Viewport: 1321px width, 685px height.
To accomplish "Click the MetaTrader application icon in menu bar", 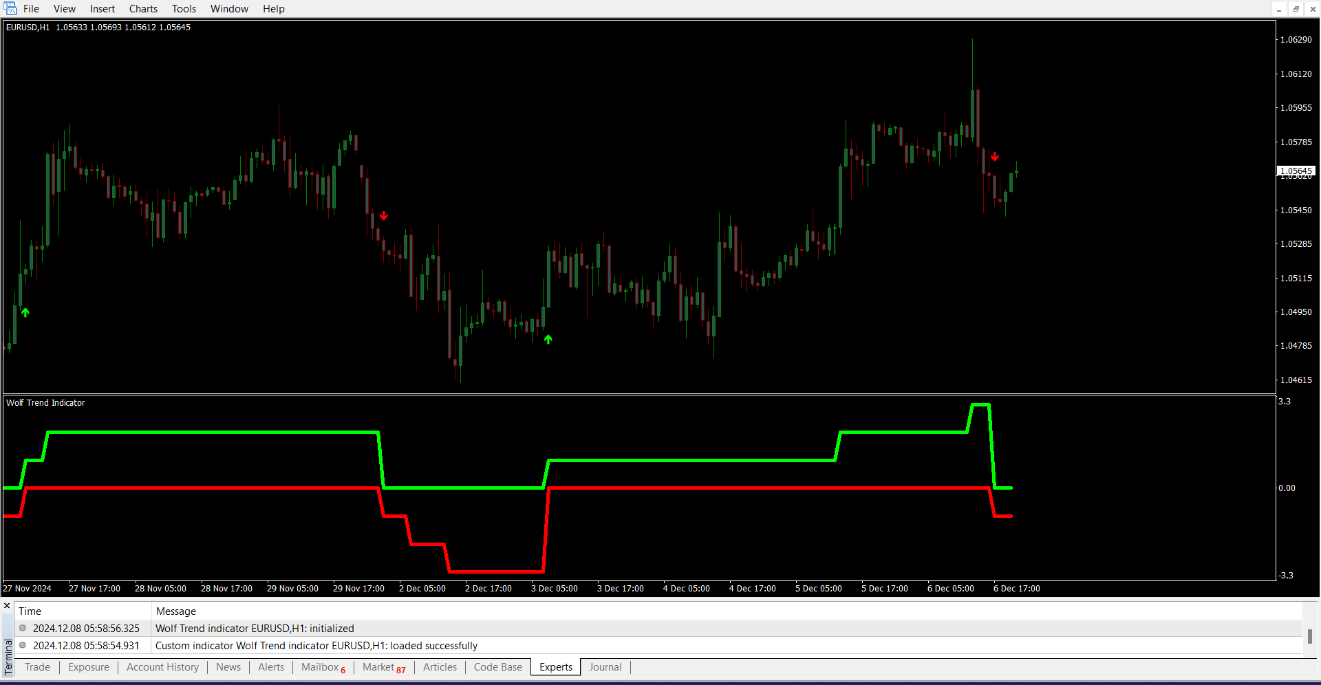I will pyautogui.click(x=10, y=9).
